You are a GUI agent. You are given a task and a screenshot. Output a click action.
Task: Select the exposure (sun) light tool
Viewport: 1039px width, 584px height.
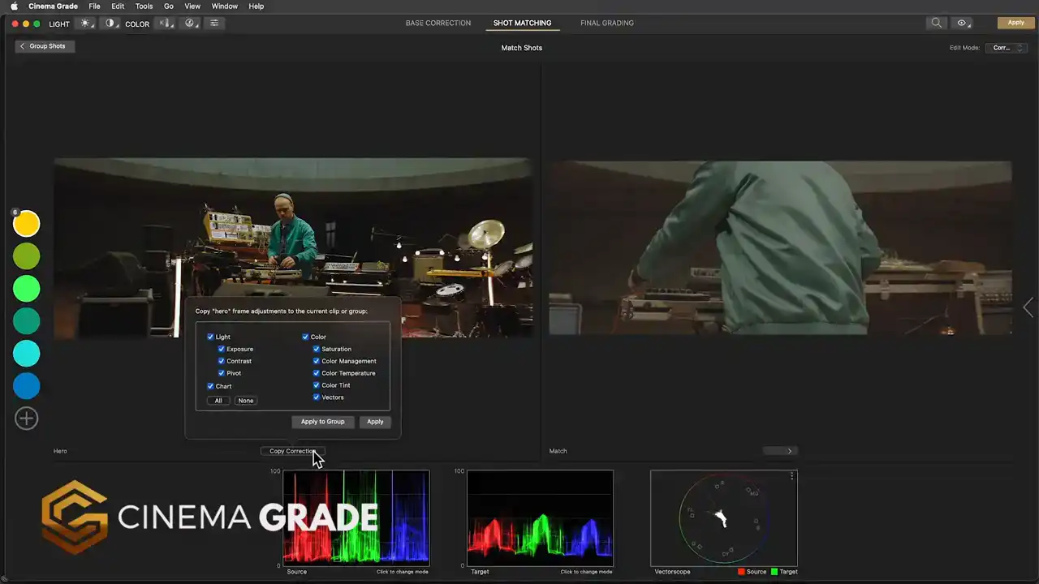pos(85,24)
